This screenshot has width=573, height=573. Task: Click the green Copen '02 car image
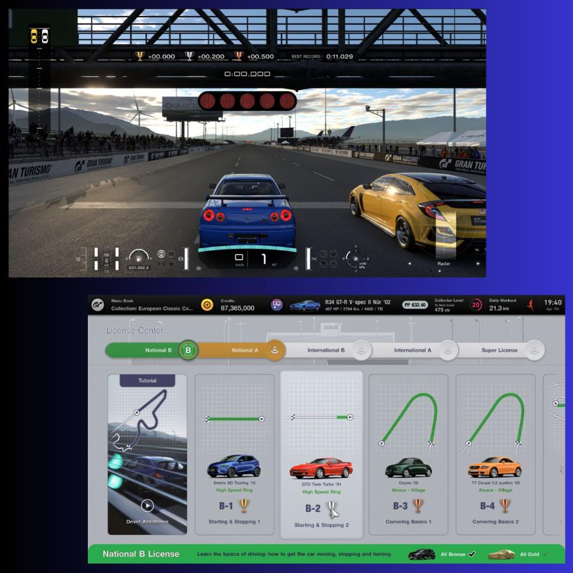(408, 467)
